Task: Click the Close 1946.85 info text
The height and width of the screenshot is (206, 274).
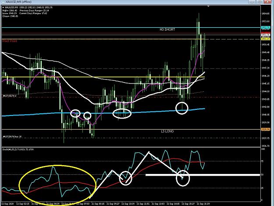Action: coord(10,16)
